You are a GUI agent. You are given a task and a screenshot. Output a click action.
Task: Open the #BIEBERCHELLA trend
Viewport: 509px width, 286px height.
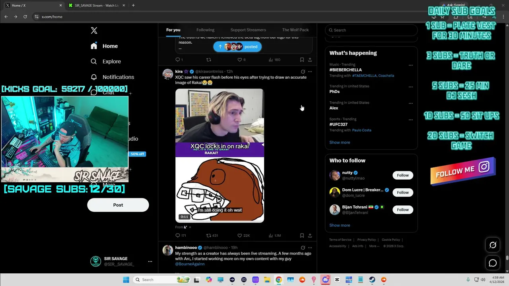point(346,70)
